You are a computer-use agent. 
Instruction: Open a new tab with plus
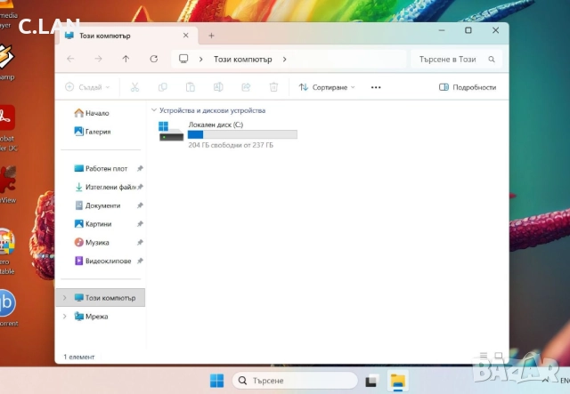pyautogui.click(x=211, y=36)
